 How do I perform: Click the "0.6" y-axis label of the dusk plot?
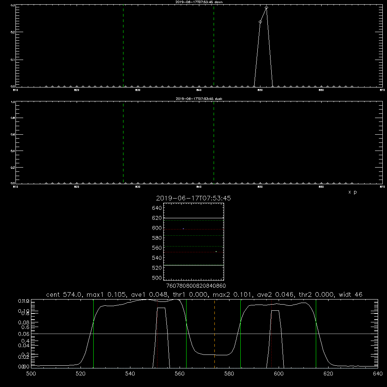coord(13,135)
